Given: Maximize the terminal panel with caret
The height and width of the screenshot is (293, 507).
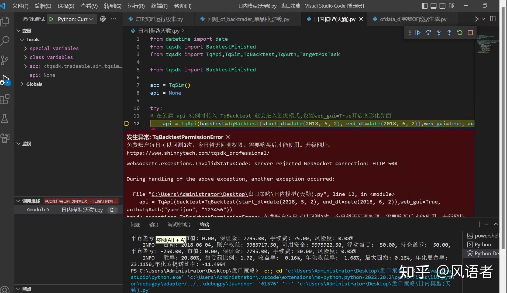Looking at the screenshot, I should click(x=496, y=224).
